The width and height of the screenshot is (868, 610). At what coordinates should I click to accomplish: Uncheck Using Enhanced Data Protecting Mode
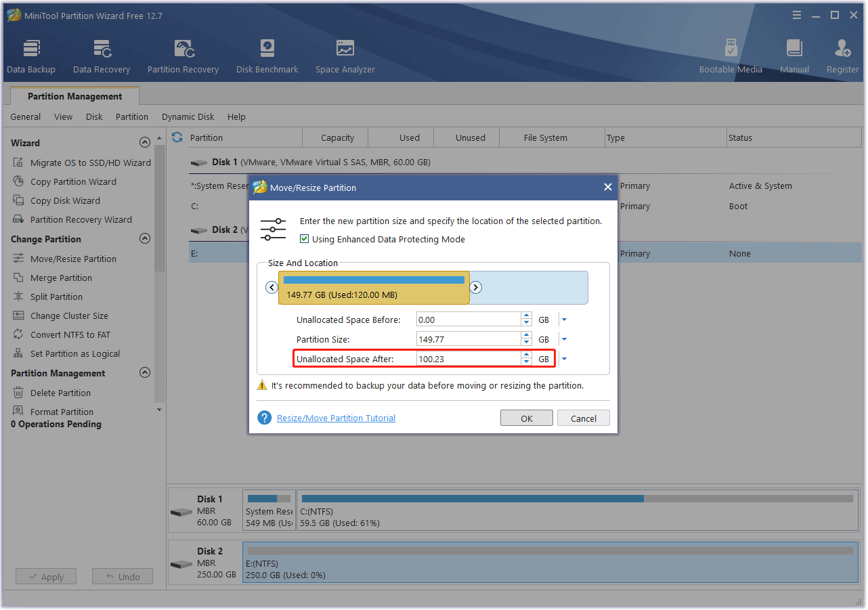304,238
